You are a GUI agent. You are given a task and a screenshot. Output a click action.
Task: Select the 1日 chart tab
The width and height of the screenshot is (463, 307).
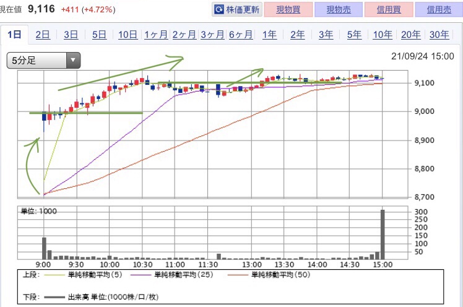coord(14,35)
